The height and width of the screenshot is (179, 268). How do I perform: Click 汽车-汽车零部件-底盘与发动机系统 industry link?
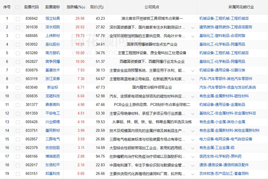click(228, 87)
